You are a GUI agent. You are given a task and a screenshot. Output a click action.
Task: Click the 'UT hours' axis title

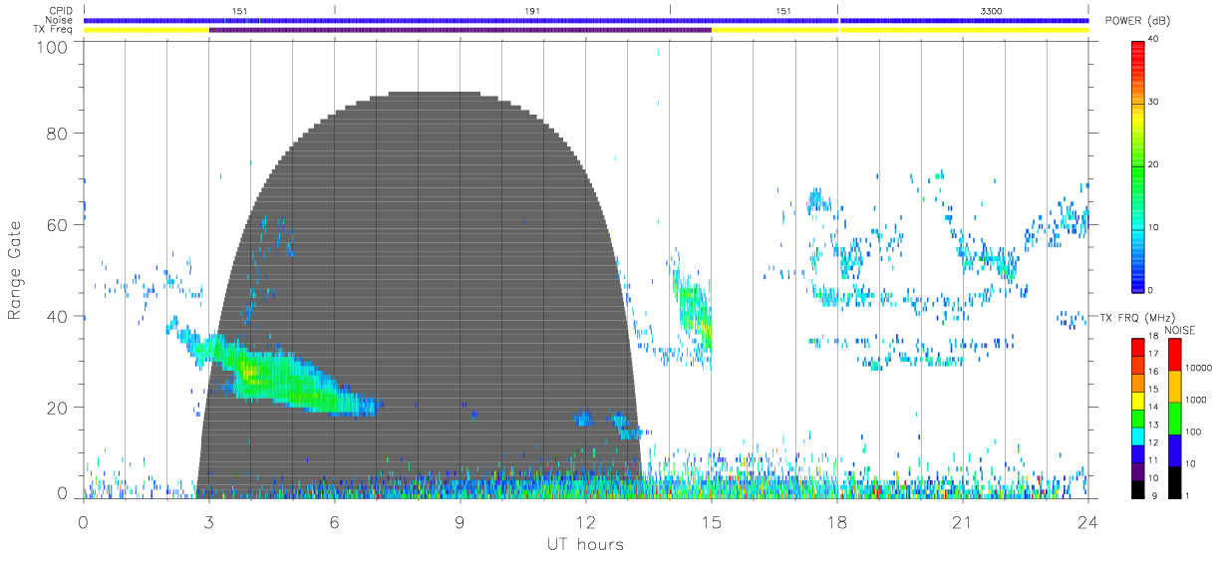[585, 544]
